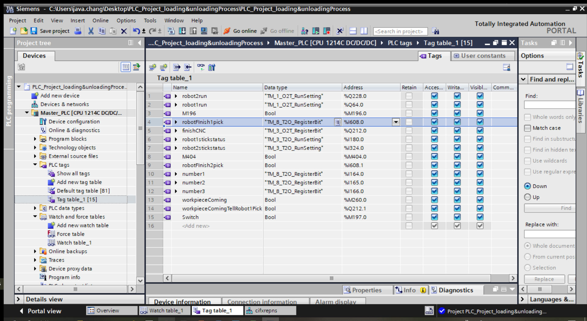Screen dimensions: 587x321
Task: Click the Libraries side panel icon
Action: click(x=580, y=92)
